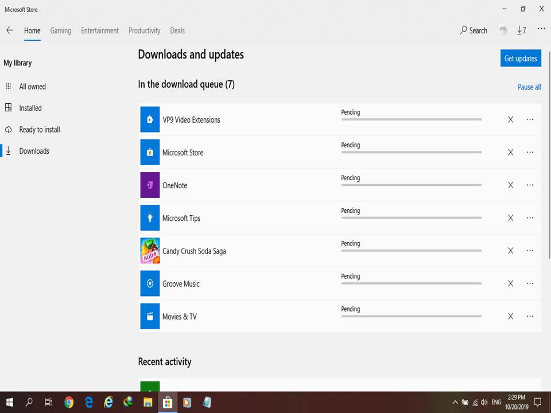Click the Microsoft Store download progress bar
551x413 pixels.
point(411,152)
